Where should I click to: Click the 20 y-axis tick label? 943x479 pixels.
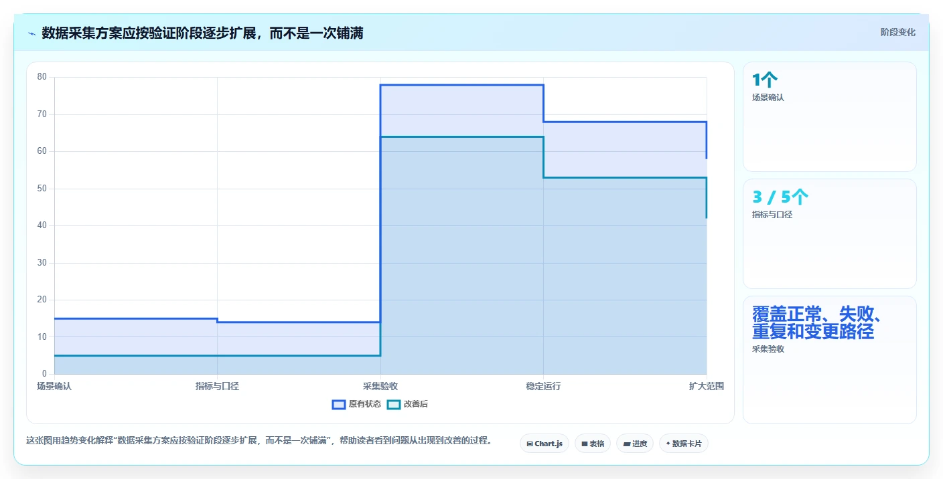point(42,300)
